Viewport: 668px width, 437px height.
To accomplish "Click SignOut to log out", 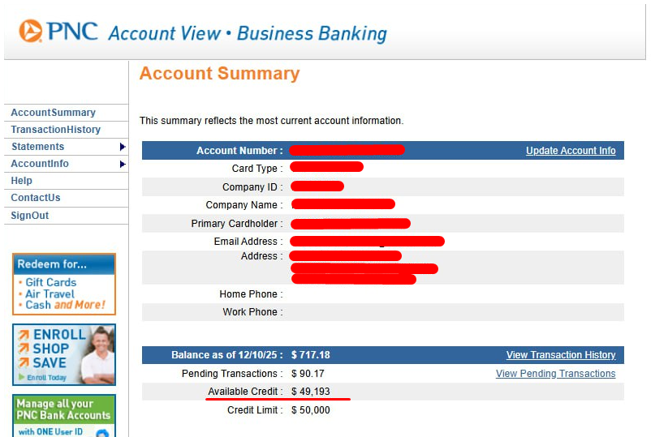I will point(30,216).
